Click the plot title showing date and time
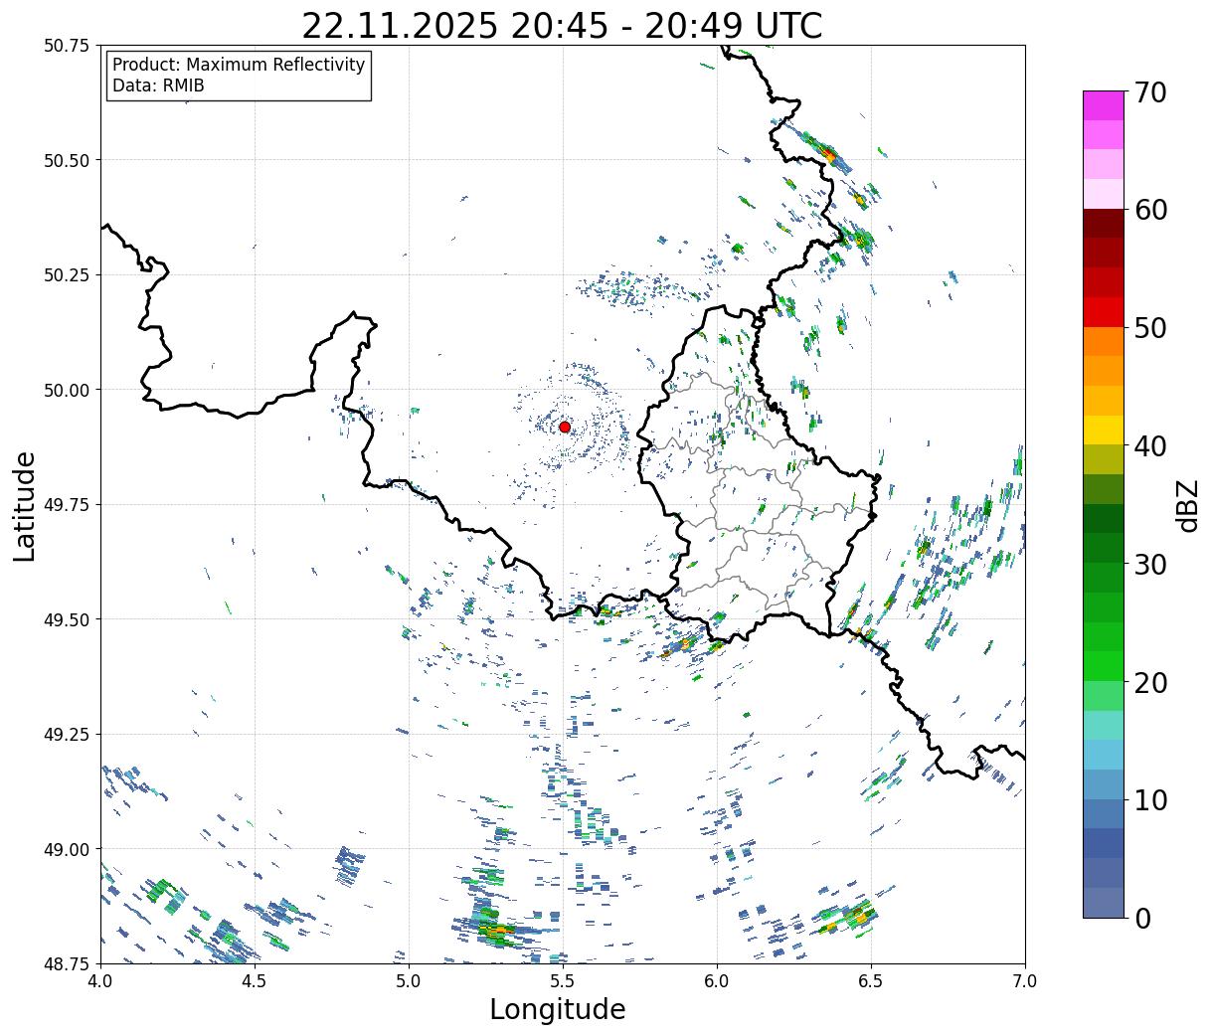 point(562,25)
